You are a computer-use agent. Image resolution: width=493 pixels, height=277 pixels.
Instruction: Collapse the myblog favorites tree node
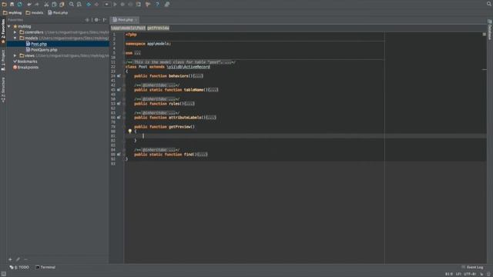tap(9, 26)
